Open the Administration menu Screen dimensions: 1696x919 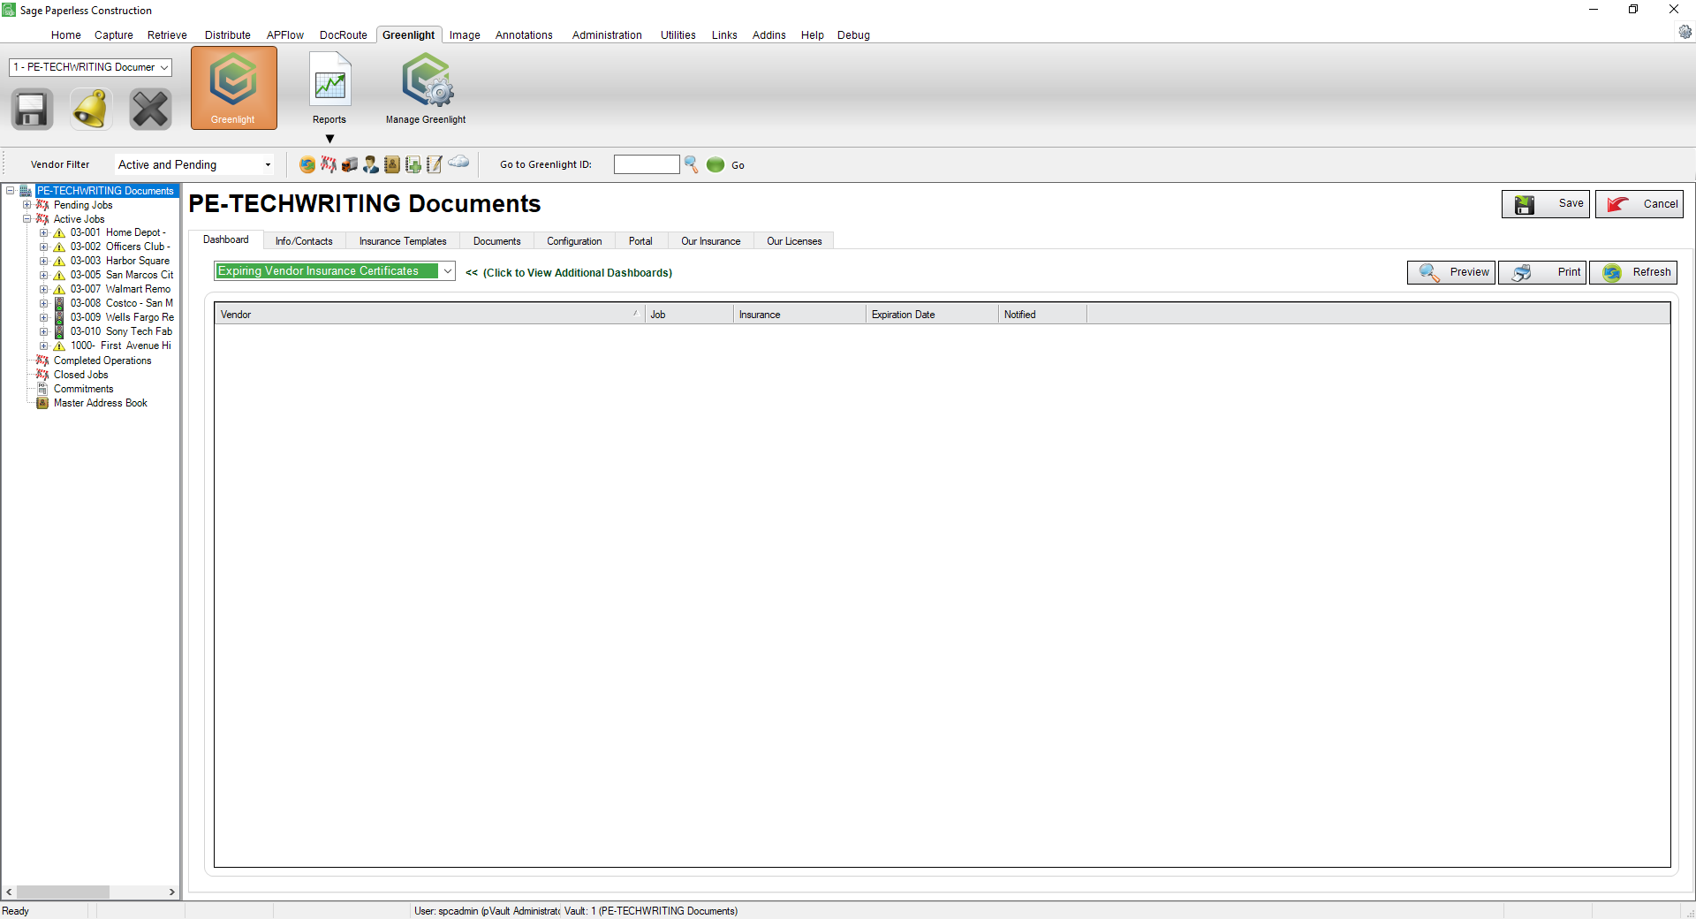pos(607,35)
